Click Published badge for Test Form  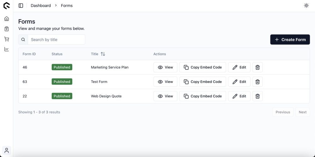[62, 82]
